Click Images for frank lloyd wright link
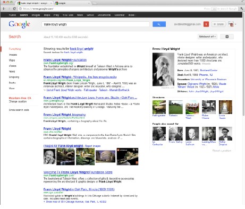Viewport: 245px width, 209px height. click(x=63, y=146)
